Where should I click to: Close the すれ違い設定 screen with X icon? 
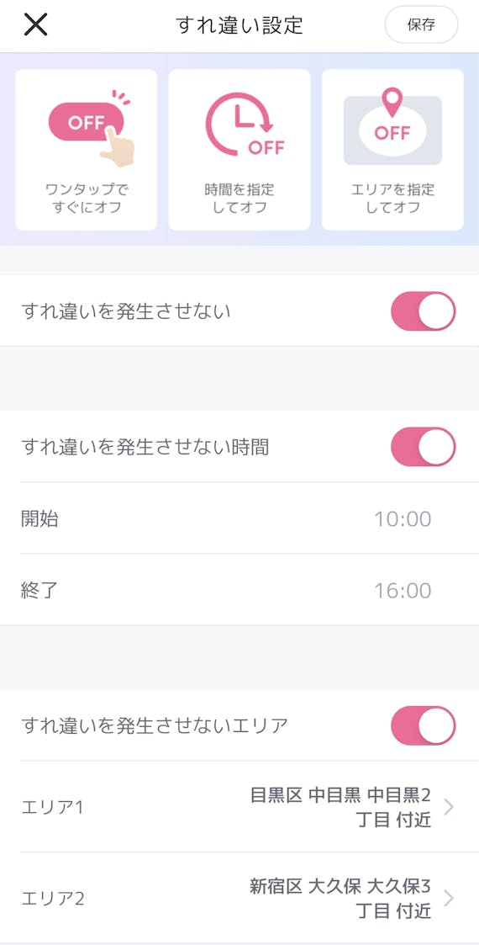35,24
